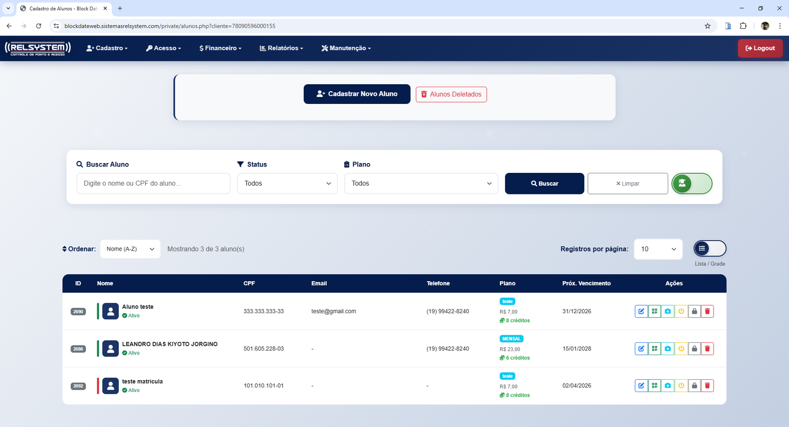Click the edit icon for Aluno teste

(641, 311)
